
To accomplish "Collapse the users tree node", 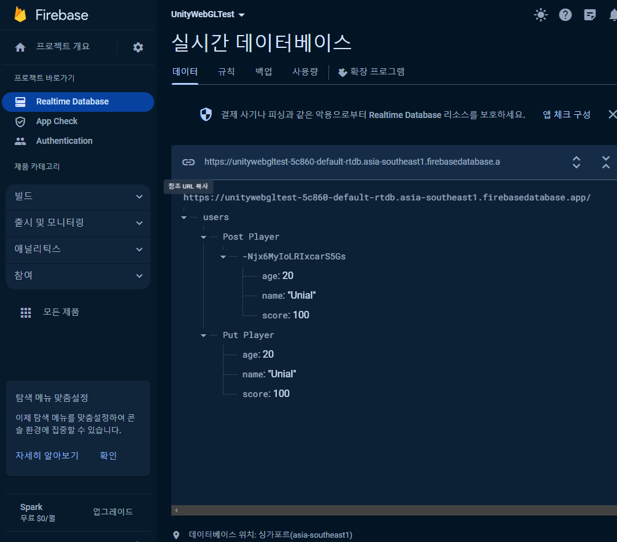I will (184, 216).
